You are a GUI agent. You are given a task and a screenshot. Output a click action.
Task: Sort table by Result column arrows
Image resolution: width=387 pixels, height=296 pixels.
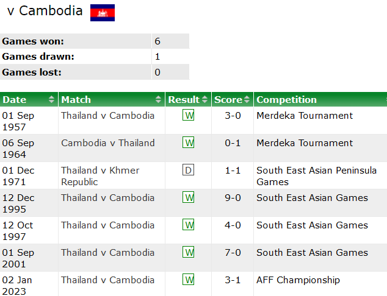click(x=205, y=100)
